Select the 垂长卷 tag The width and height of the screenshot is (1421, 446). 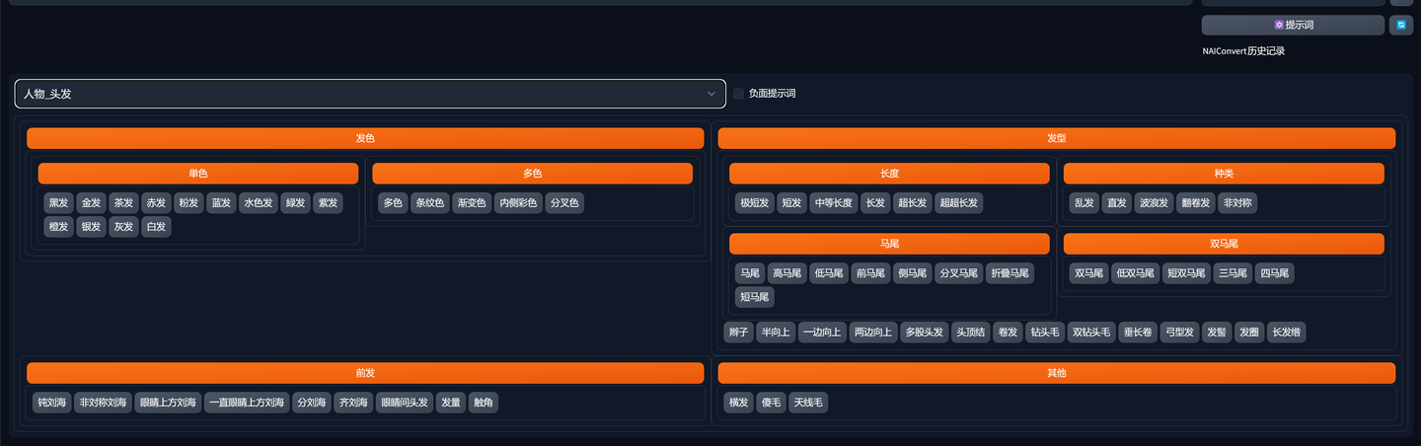[x=1137, y=333]
